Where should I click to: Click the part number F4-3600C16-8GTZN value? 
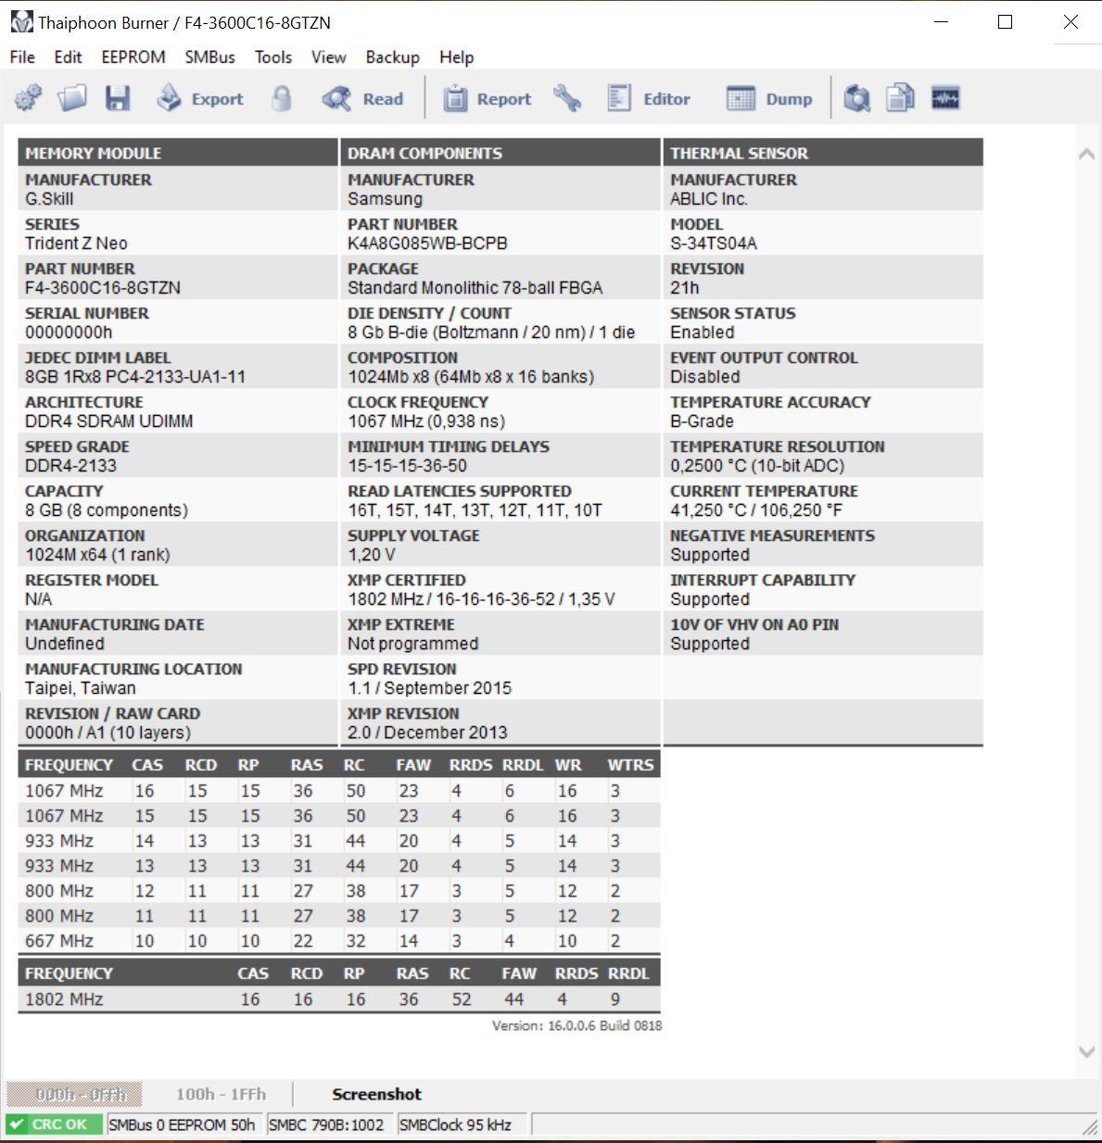[103, 288]
